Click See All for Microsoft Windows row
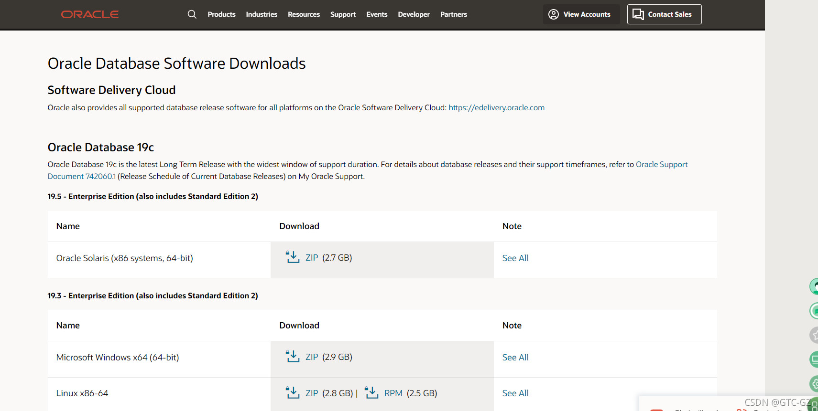This screenshot has height=411, width=818. [515, 357]
